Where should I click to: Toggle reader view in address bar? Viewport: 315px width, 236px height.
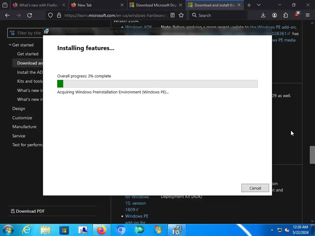point(173,15)
